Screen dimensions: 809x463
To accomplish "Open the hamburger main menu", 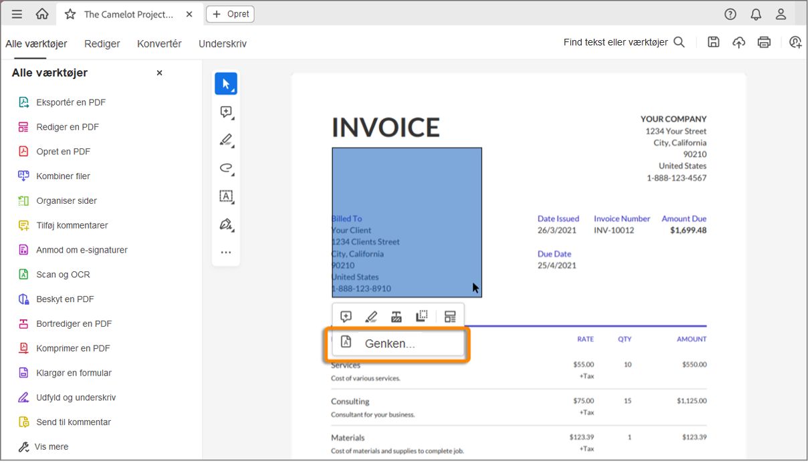I will pyautogui.click(x=17, y=14).
